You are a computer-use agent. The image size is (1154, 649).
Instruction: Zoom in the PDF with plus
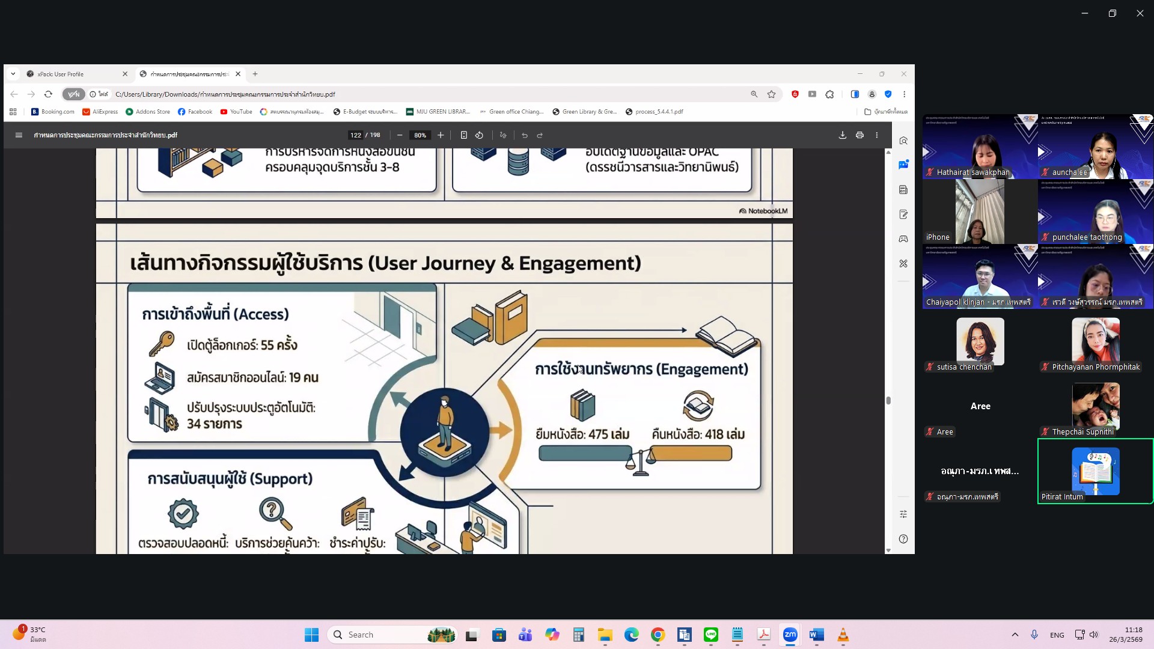click(x=441, y=135)
